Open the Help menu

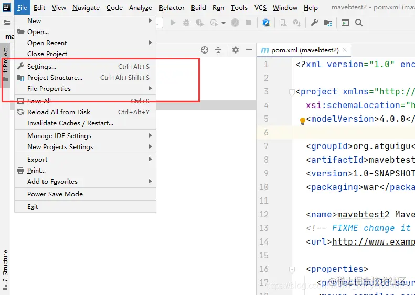[311, 8]
